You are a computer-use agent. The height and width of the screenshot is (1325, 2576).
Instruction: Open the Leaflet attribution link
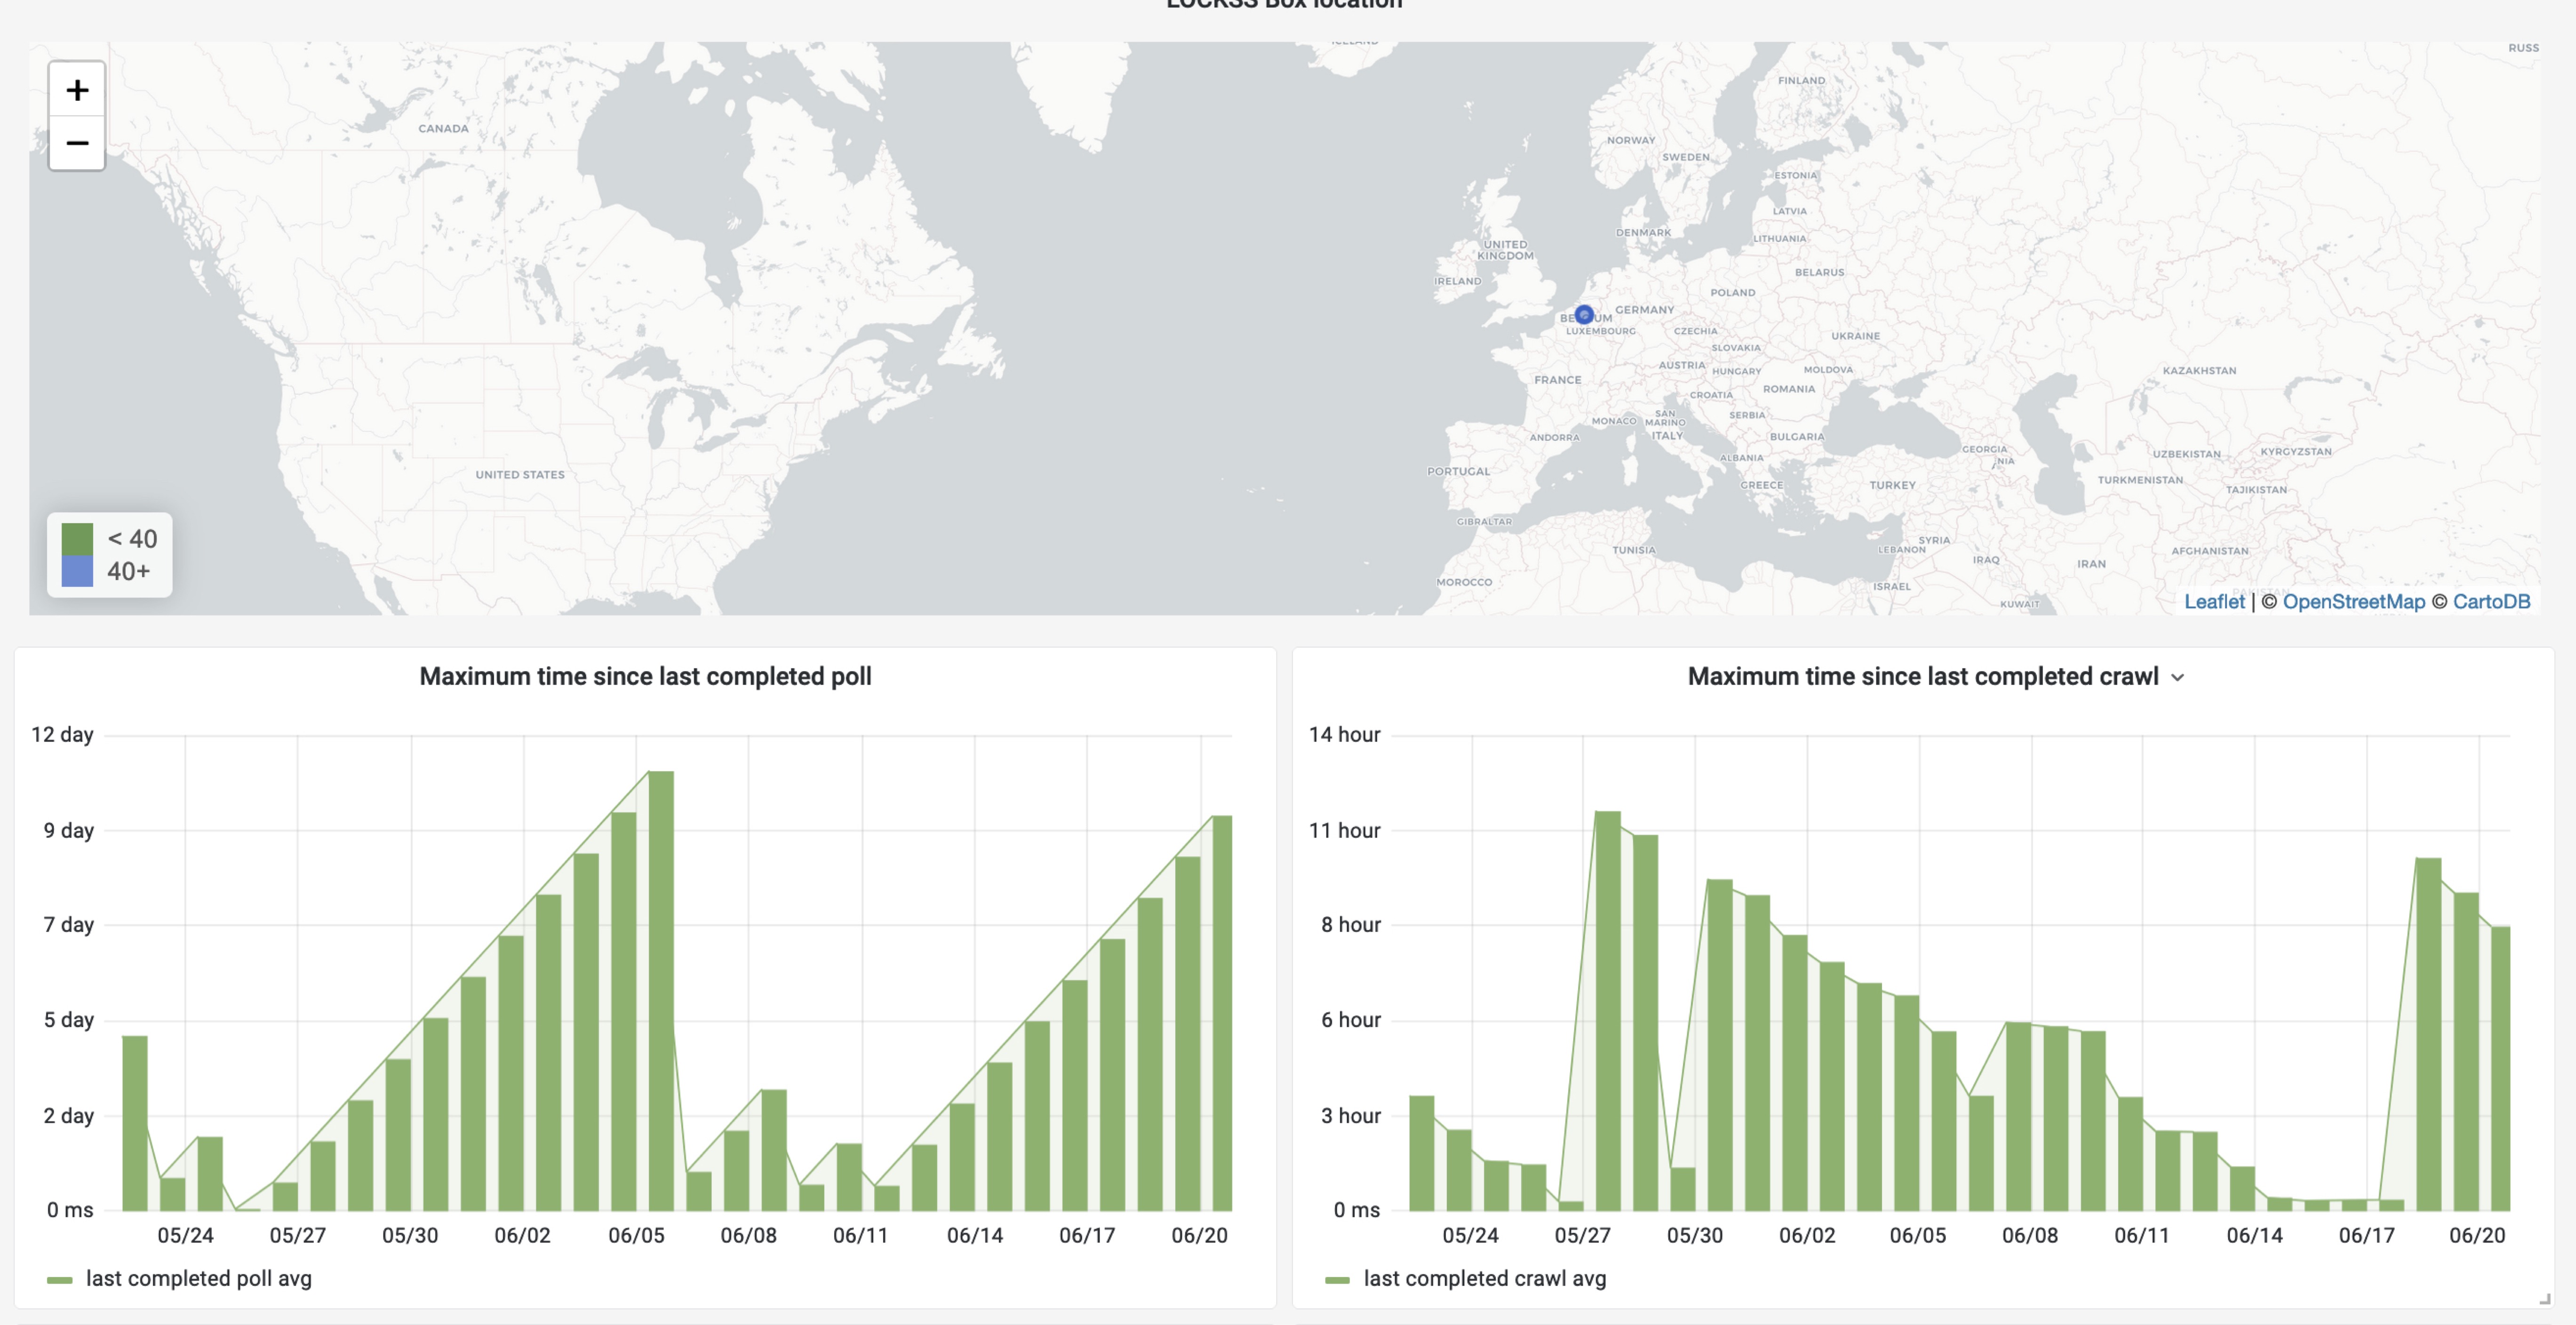click(2216, 601)
